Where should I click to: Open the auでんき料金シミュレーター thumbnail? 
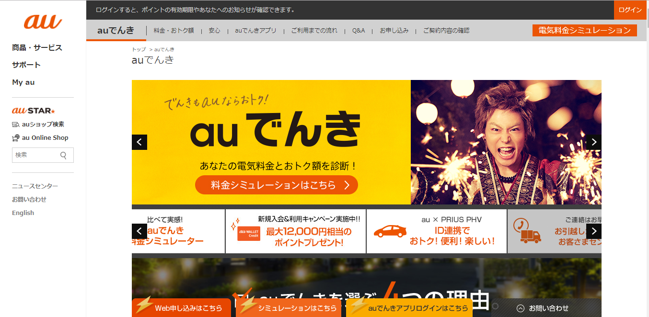(x=178, y=231)
